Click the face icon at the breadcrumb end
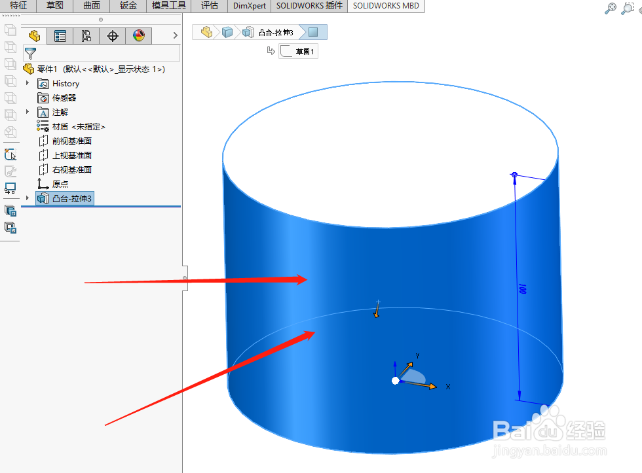 pyautogui.click(x=313, y=32)
